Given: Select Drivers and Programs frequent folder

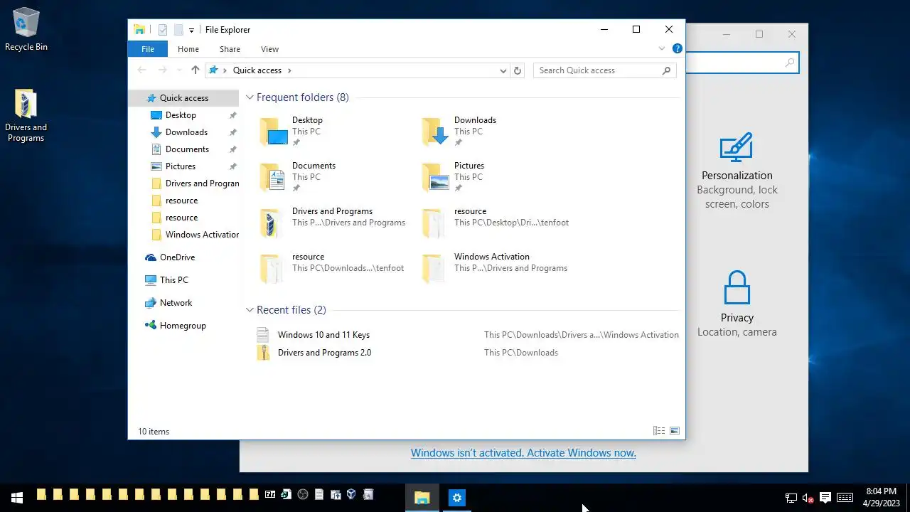Looking at the screenshot, I should [x=333, y=223].
